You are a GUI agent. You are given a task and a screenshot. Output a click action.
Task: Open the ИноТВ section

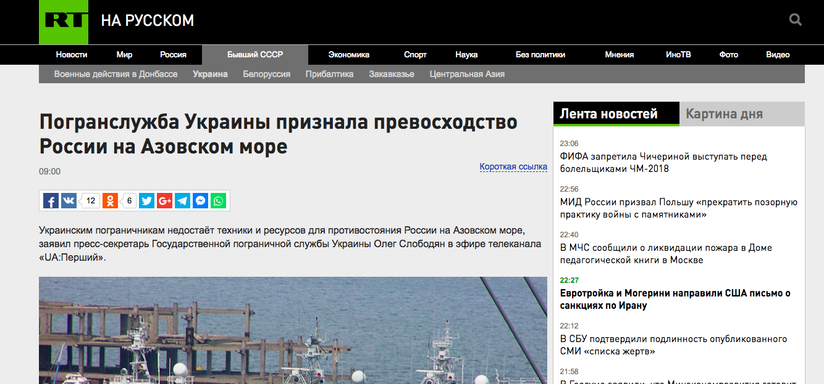(x=678, y=54)
